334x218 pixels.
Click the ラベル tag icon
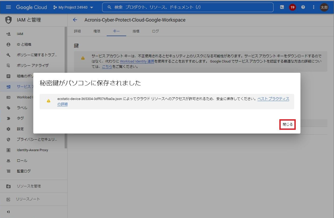(x=8, y=108)
